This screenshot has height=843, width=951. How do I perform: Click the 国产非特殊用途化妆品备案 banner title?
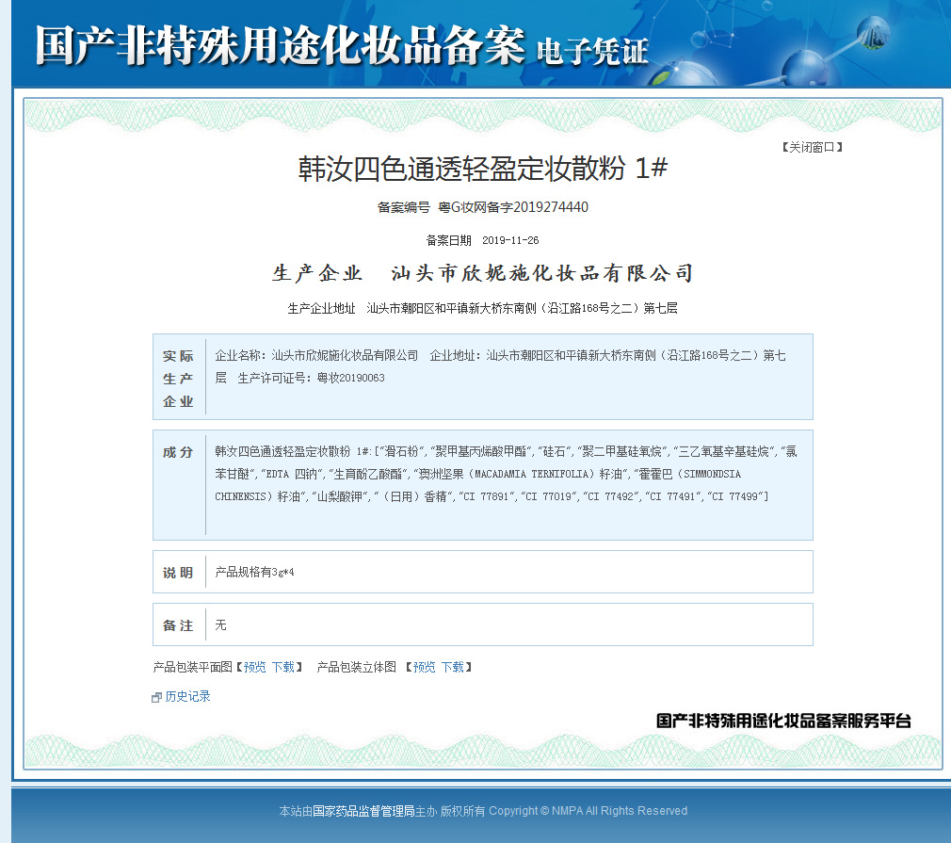point(281,46)
